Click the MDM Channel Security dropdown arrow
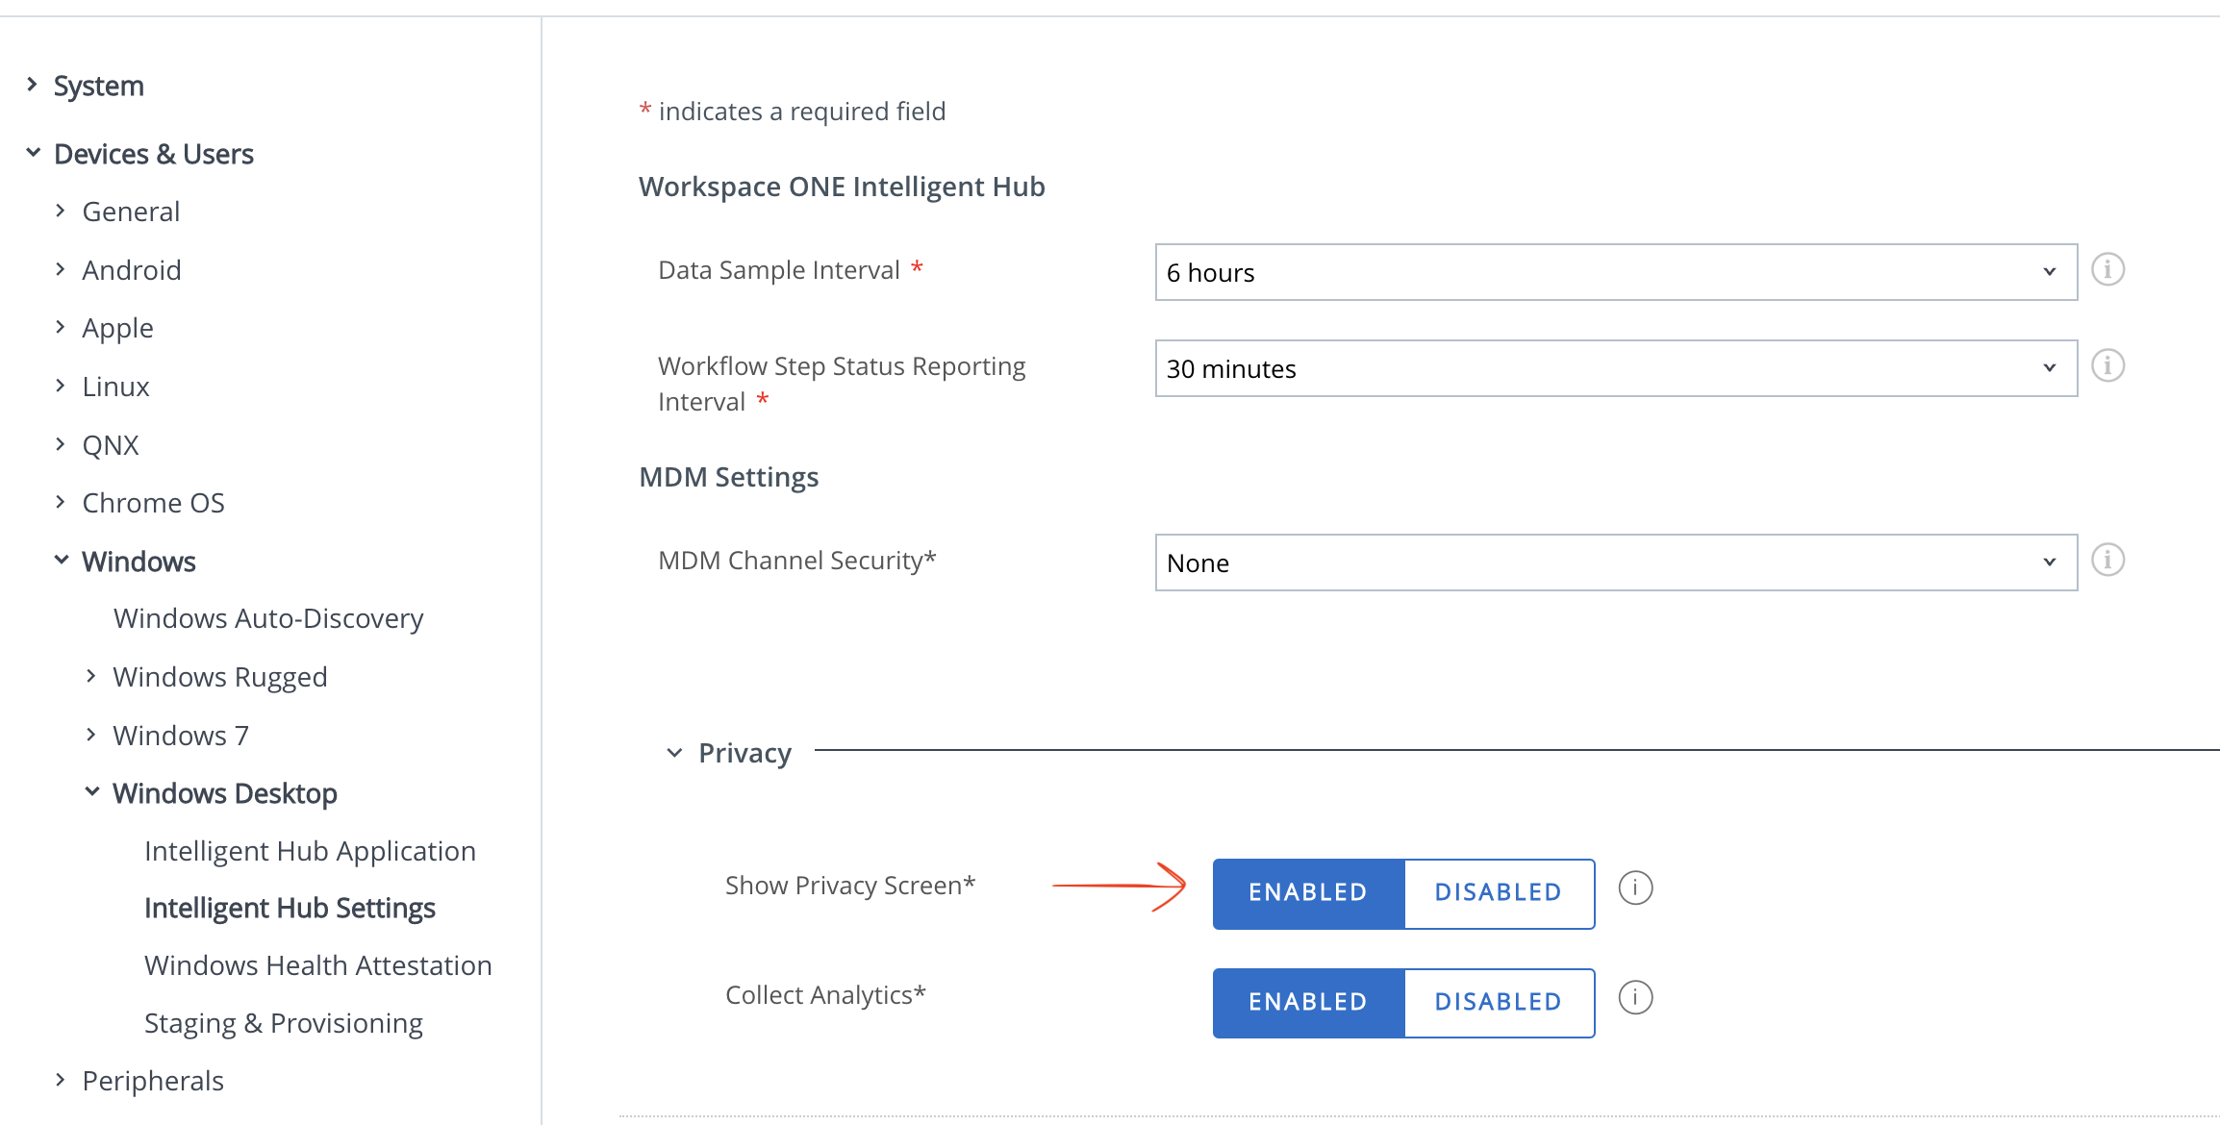Image resolution: width=2220 pixels, height=1125 pixels. click(x=2050, y=562)
